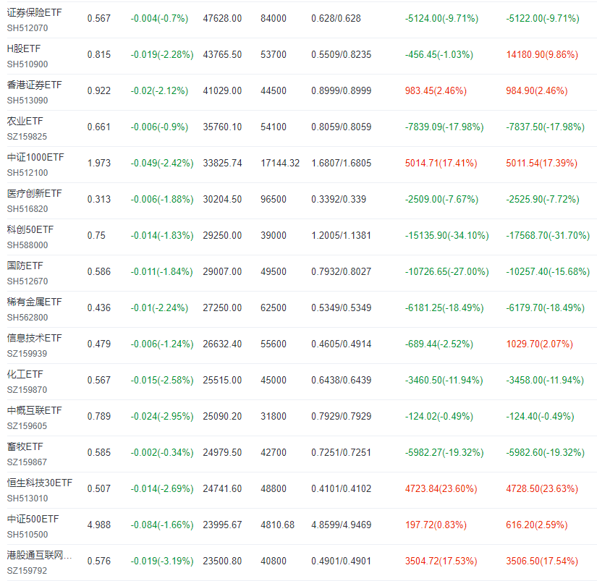This screenshot has width=597, height=581.
Task: Select the 港股通互联网 fund name
Action: (39, 555)
